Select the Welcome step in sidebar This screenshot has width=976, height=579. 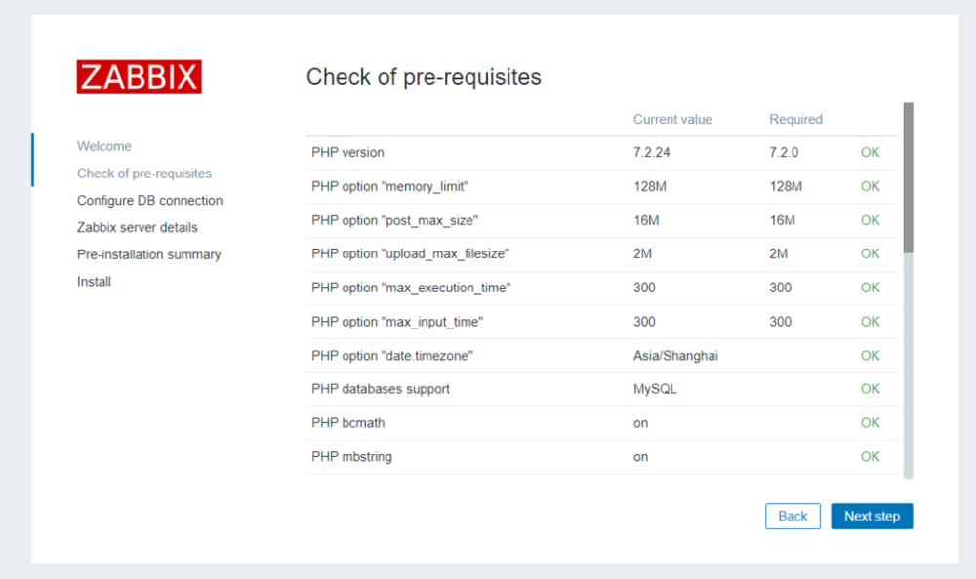[x=104, y=146]
